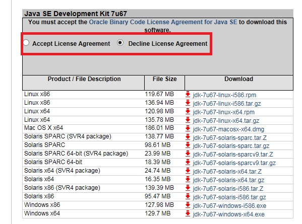Screen dimensions: 302x224
Task: Download jdk-7u67-linux-x64.rpm file link
Action: click(x=224, y=112)
